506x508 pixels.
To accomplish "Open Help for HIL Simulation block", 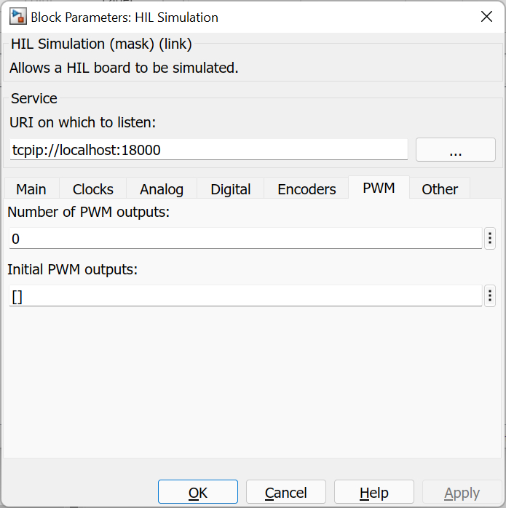I will [x=373, y=493].
